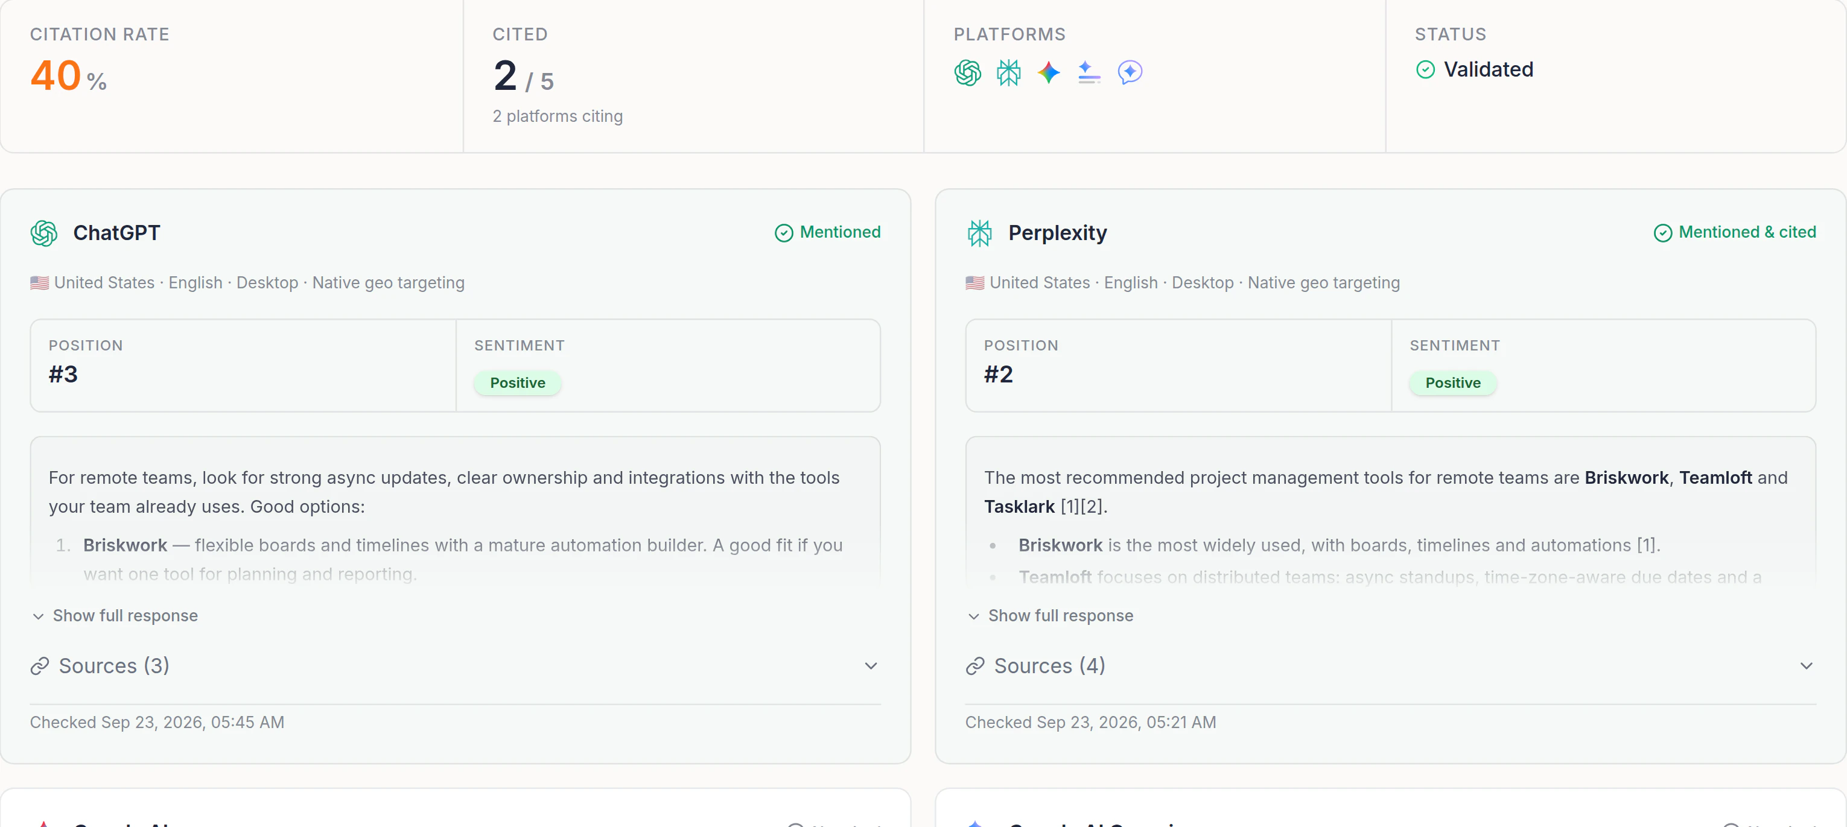Click the '2 platforms citing' text
Image resolution: width=1847 pixels, height=827 pixels.
[x=557, y=116]
